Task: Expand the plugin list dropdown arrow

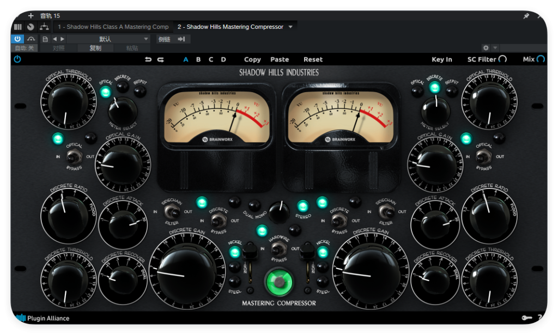Action: pyautogui.click(x=290, y=27)
